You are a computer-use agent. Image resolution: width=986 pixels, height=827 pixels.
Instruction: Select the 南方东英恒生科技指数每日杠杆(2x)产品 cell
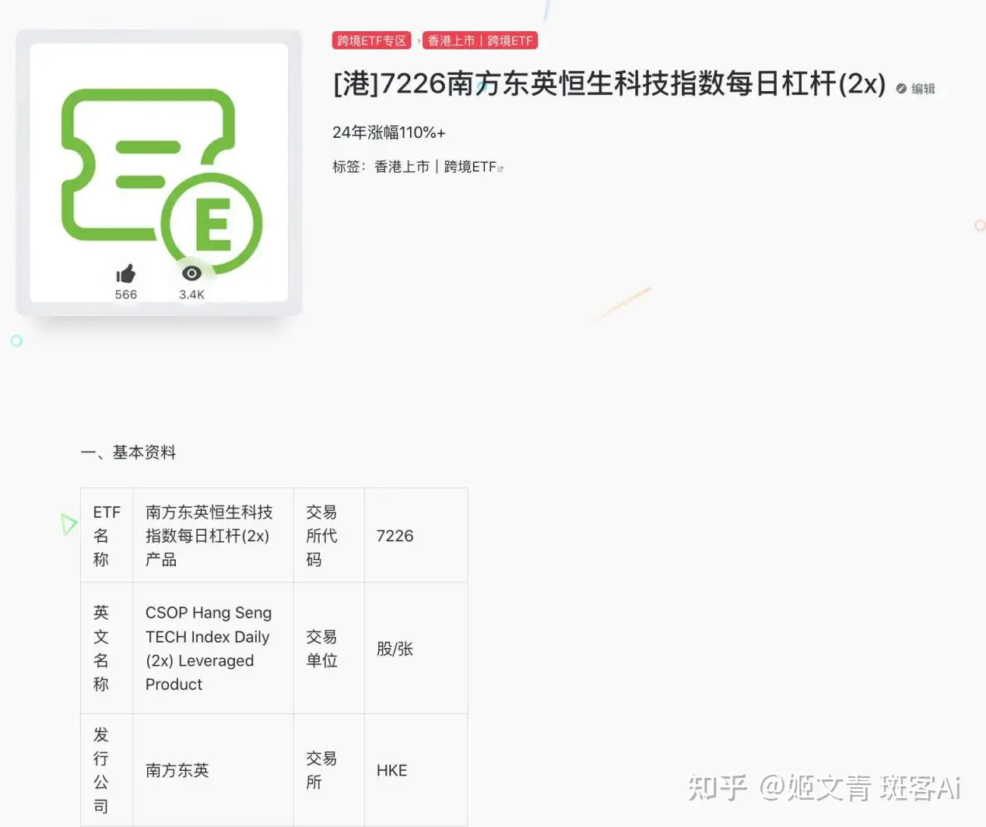click(213, 536)
